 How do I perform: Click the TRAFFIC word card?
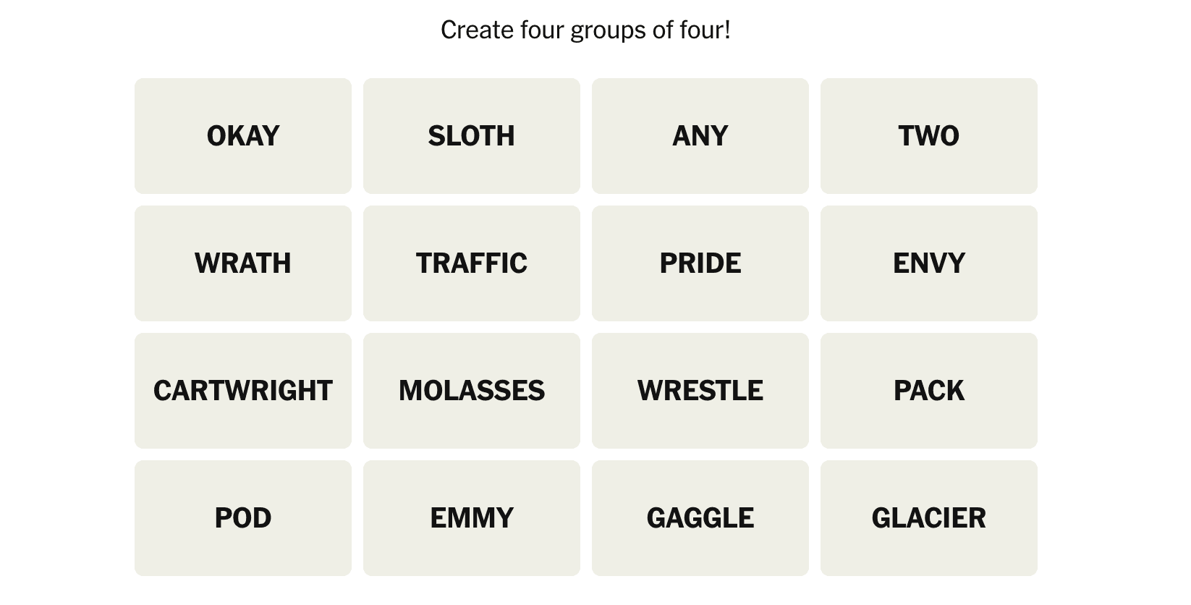[472, 263]
